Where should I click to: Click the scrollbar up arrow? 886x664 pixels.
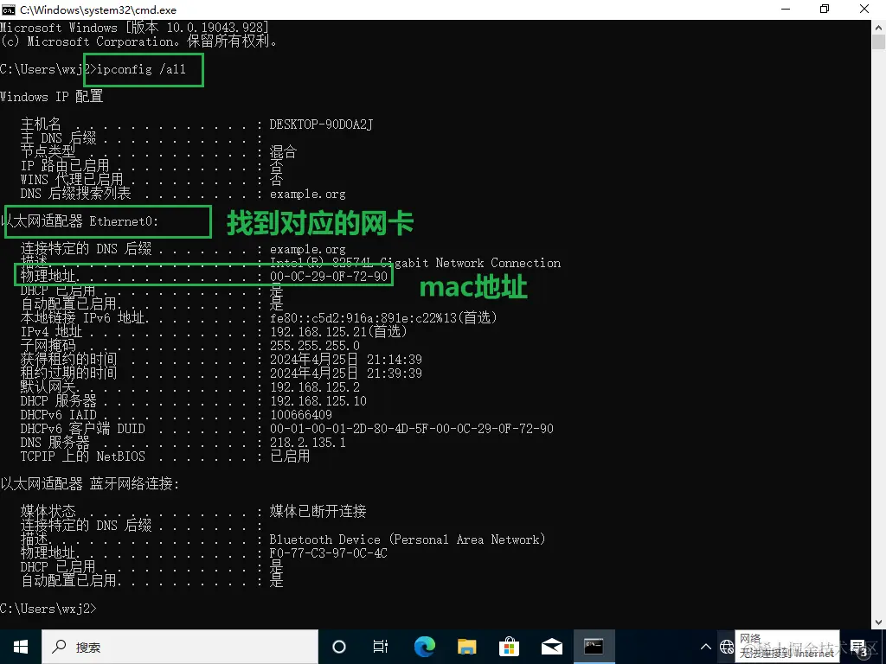tap(879, 26)
